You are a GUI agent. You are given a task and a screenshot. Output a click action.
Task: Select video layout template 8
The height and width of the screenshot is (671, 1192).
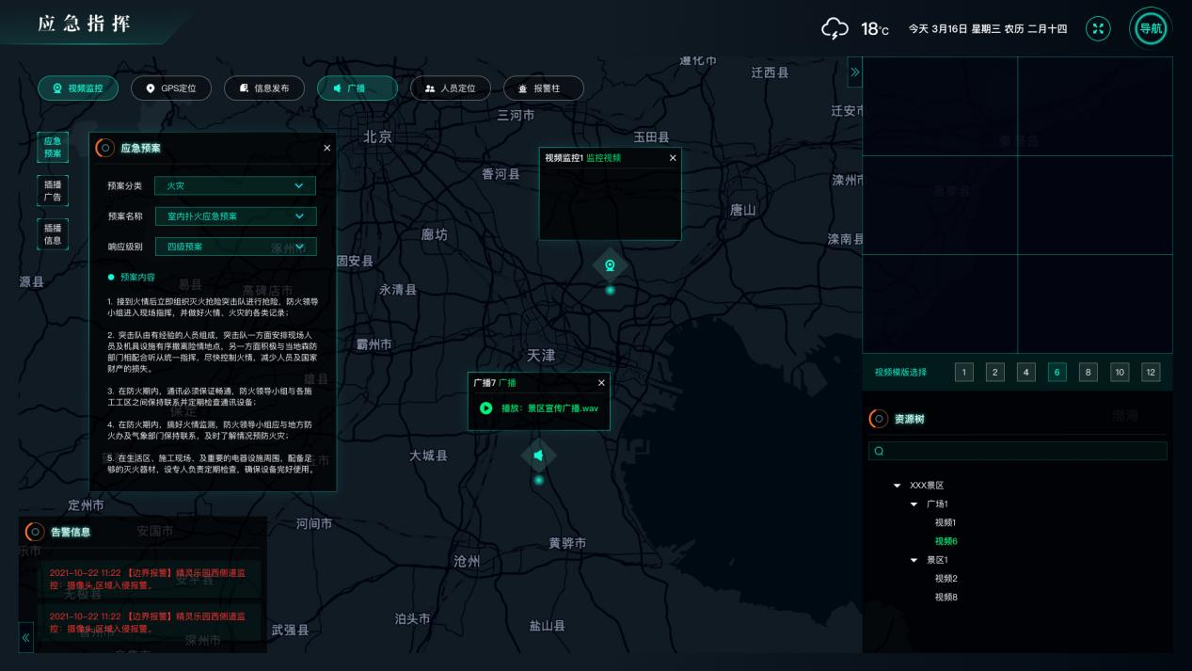(x=1089, y=372)
